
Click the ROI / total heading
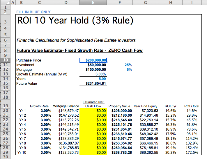(x=192, y=106)
